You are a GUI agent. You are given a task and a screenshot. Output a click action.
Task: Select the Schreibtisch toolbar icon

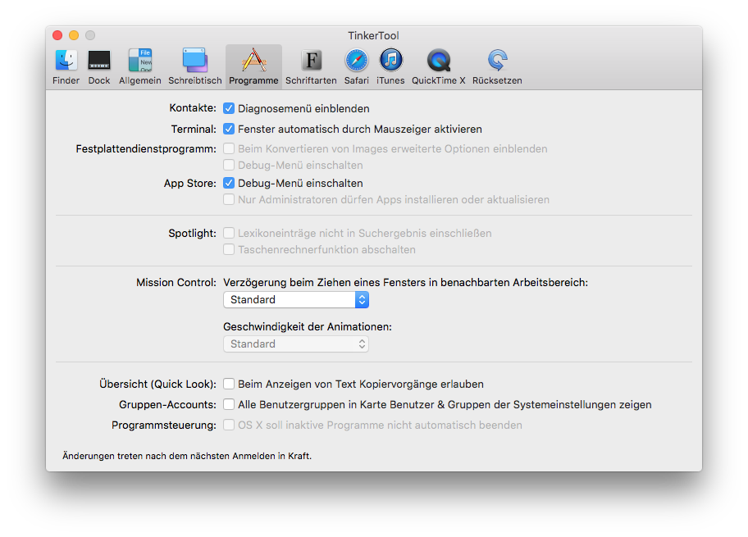coord(194,66)
